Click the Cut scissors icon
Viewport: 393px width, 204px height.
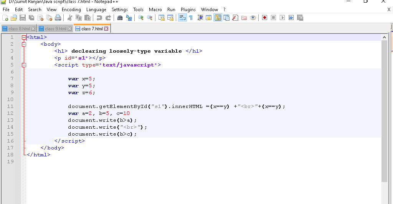(x=70, y=18)
